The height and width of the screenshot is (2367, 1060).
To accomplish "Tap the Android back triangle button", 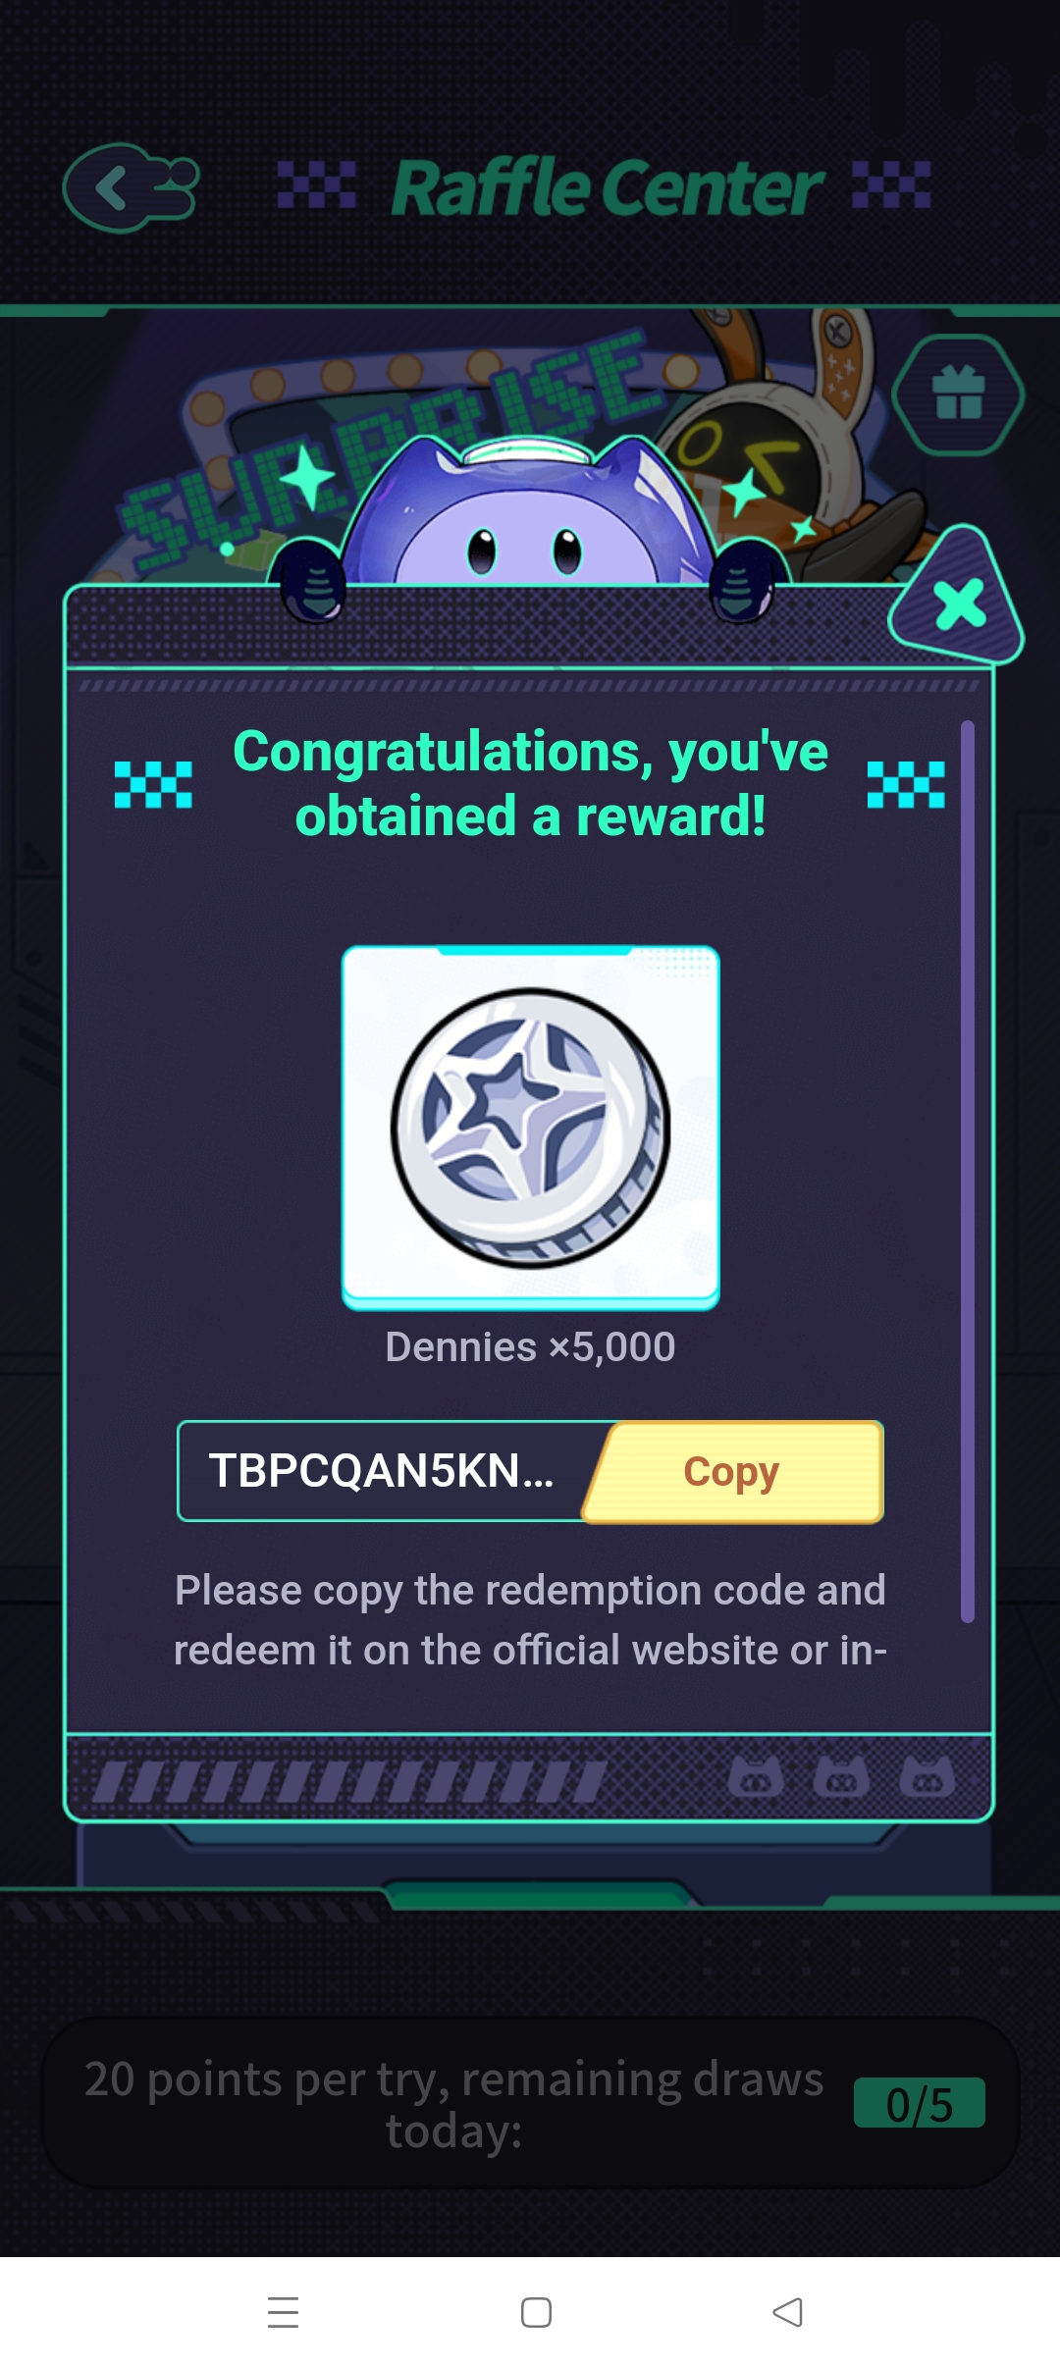I will tap(788, 2312).
